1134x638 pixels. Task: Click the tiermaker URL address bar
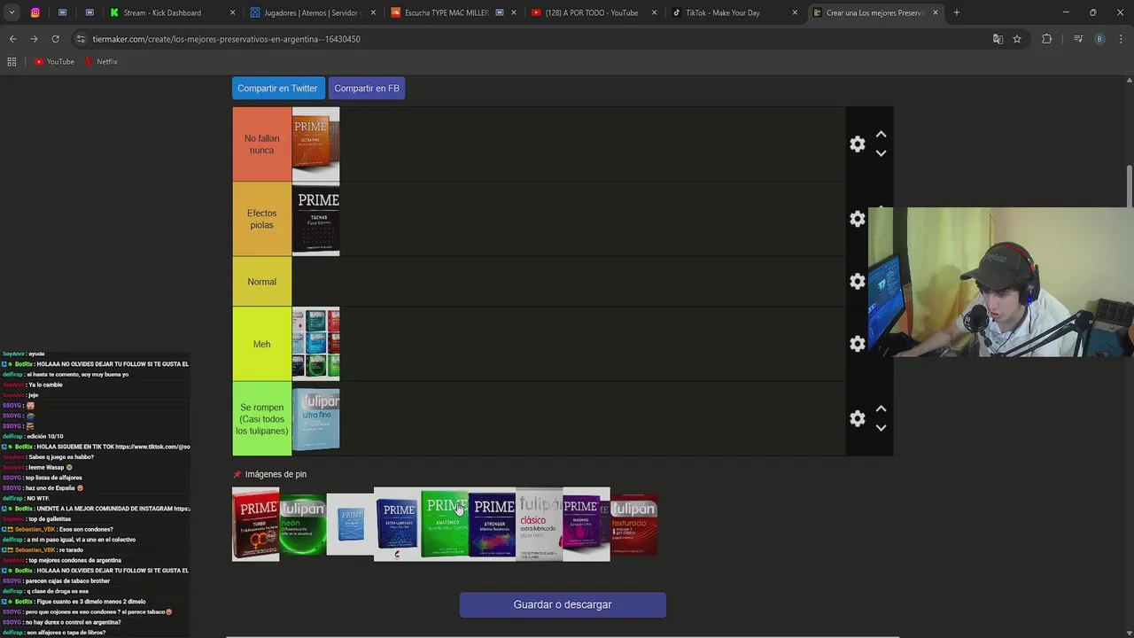[532, 39]
